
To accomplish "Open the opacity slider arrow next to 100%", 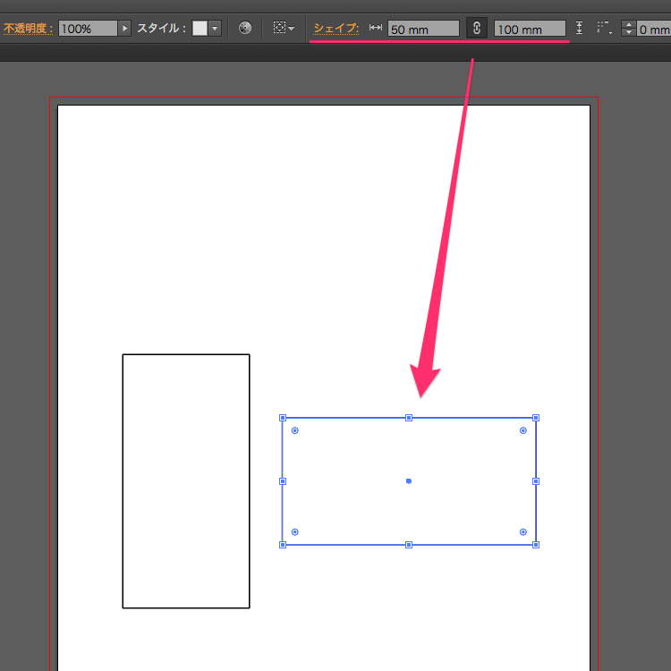I will coord(124,29).
